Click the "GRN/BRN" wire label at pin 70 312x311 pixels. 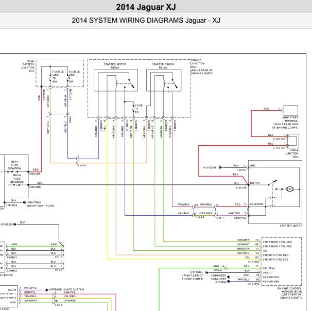tap(243, 240)
